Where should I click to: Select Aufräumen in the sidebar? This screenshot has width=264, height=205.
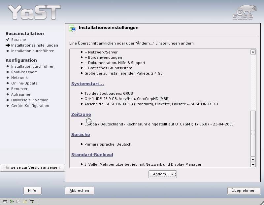21,94
